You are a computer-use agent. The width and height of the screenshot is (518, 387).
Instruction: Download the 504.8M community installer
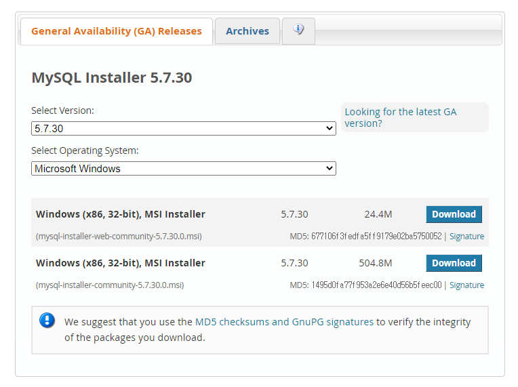pyautogui.click(x=454, y=263)
